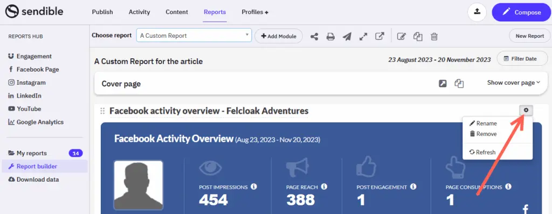Select Engagement in Reports Hub

click(x=30, y=56)
